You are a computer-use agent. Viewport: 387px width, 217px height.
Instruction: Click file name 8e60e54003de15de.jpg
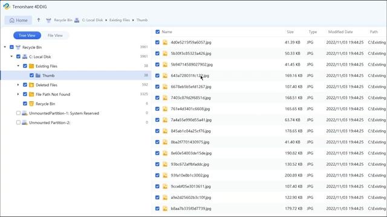191,153
